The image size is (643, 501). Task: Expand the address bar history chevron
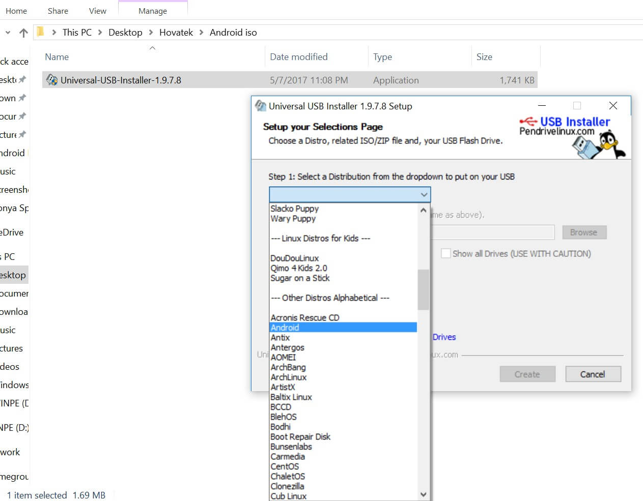pyautogui.click(x=7, y=32)
